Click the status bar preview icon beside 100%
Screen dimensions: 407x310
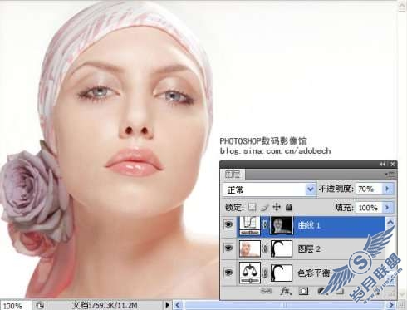40,305
